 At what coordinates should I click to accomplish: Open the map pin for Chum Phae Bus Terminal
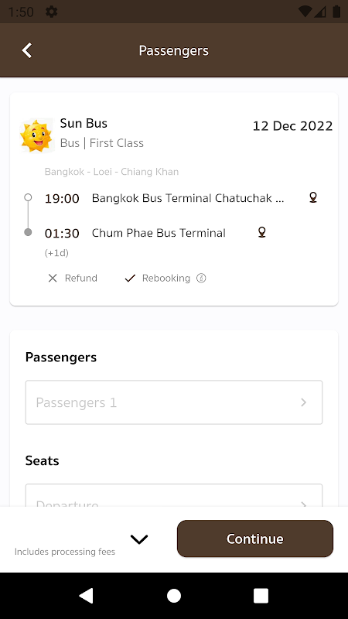[261, 232]
